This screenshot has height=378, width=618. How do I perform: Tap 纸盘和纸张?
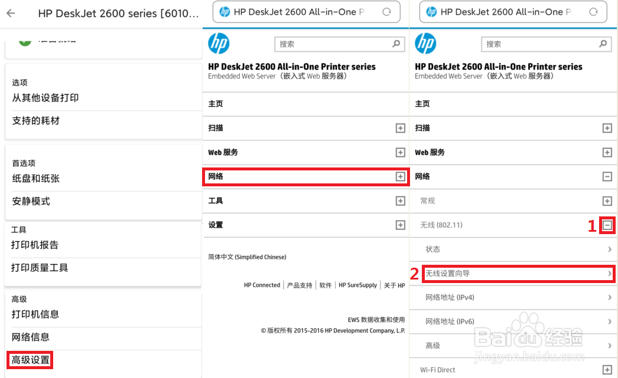[x=36, y=179]
